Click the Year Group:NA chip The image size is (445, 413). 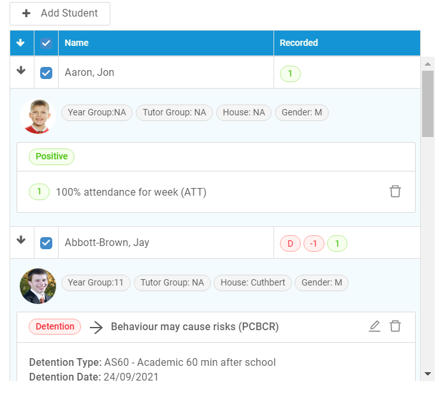[x=97, y=113]
